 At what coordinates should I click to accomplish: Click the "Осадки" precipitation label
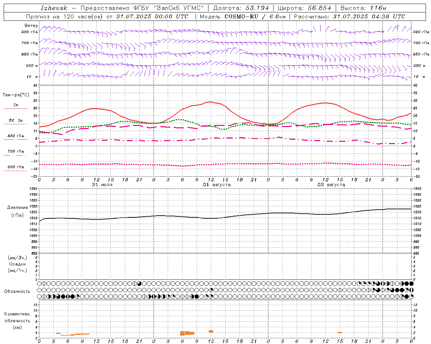pyautogui.click(x=18, y=264)
